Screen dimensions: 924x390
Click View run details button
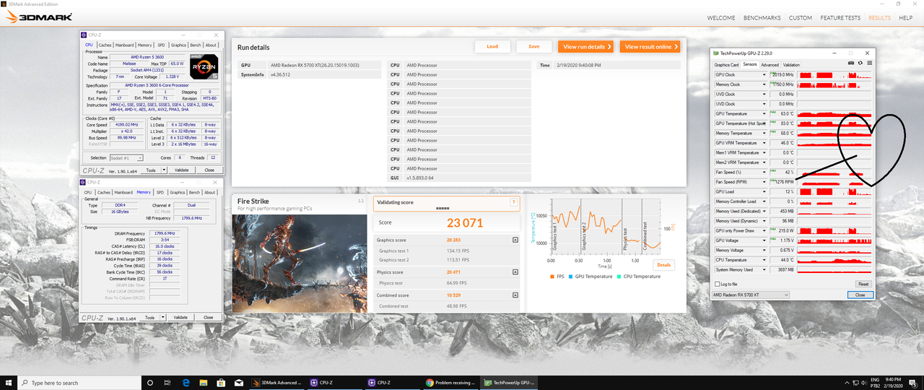pos(585,46)
